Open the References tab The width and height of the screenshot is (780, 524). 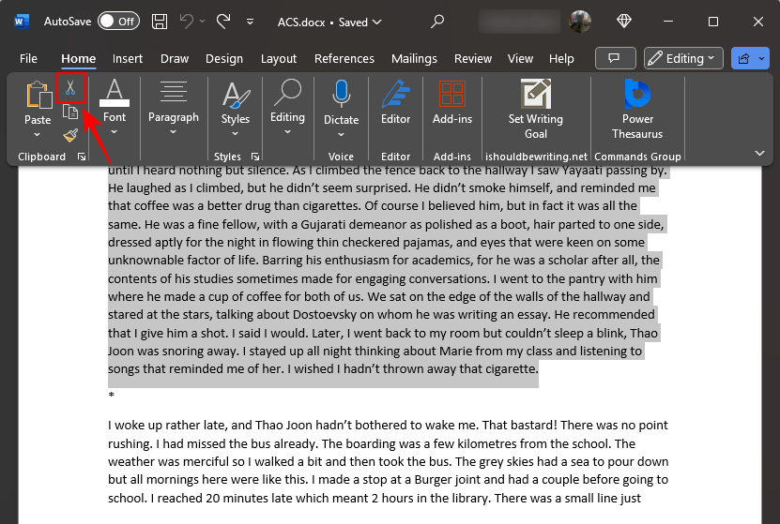pos(344,58)
